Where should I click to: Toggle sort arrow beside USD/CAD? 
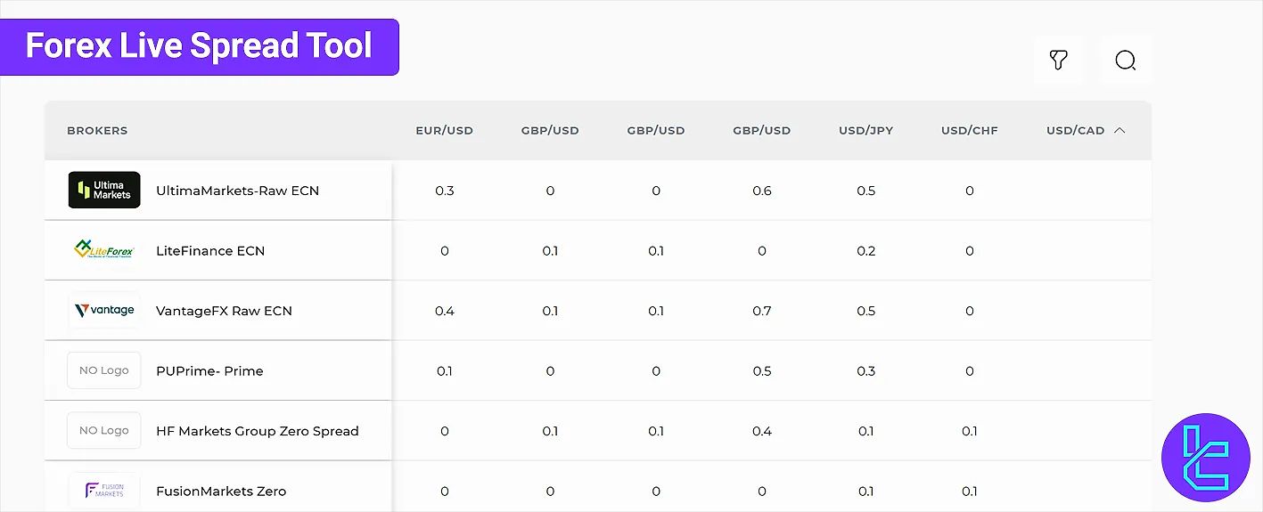coord(1119,130)
